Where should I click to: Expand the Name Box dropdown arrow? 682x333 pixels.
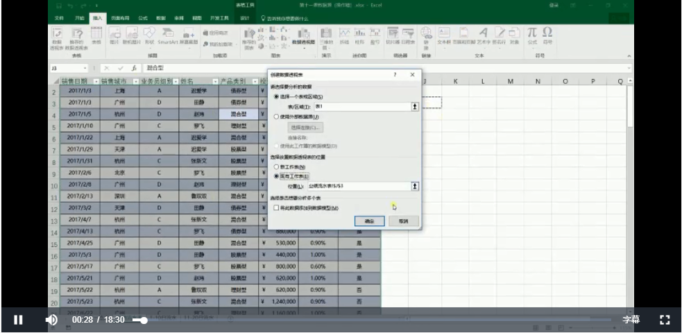click(85, 69)
